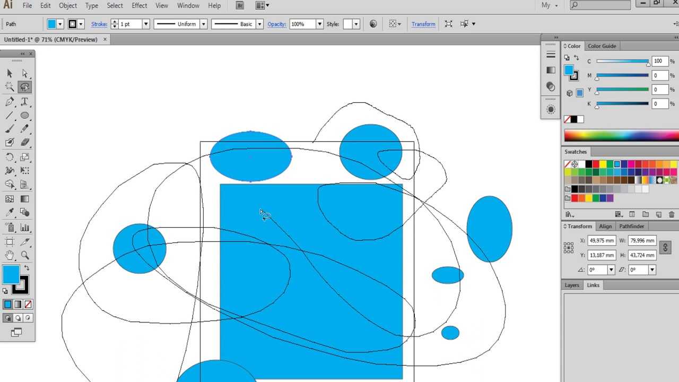Pick the Artboard tool
The image size is (679, 382).
pyautogui.click(x=10, y=242)
